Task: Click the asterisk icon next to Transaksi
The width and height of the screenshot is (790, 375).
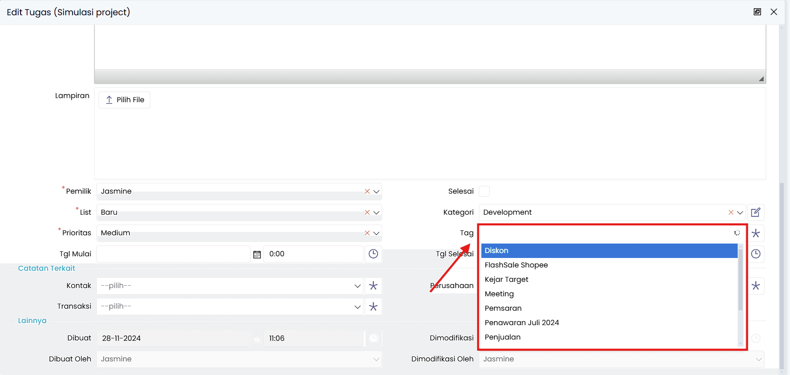Action: [x=373, y=307]
